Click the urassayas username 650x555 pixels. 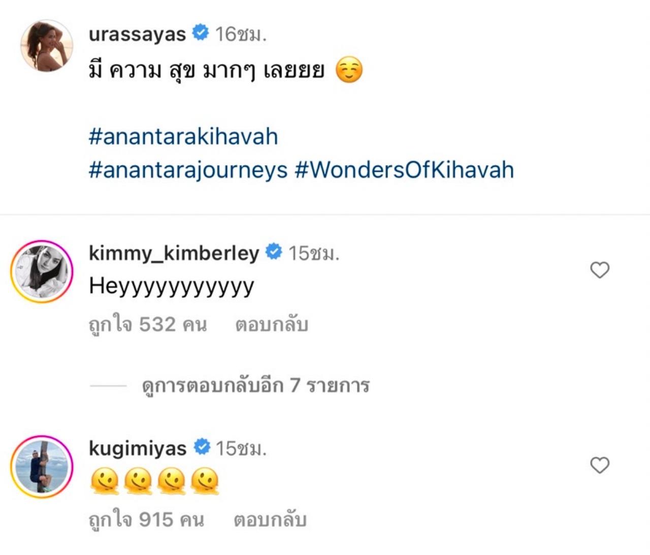[137, 34]
